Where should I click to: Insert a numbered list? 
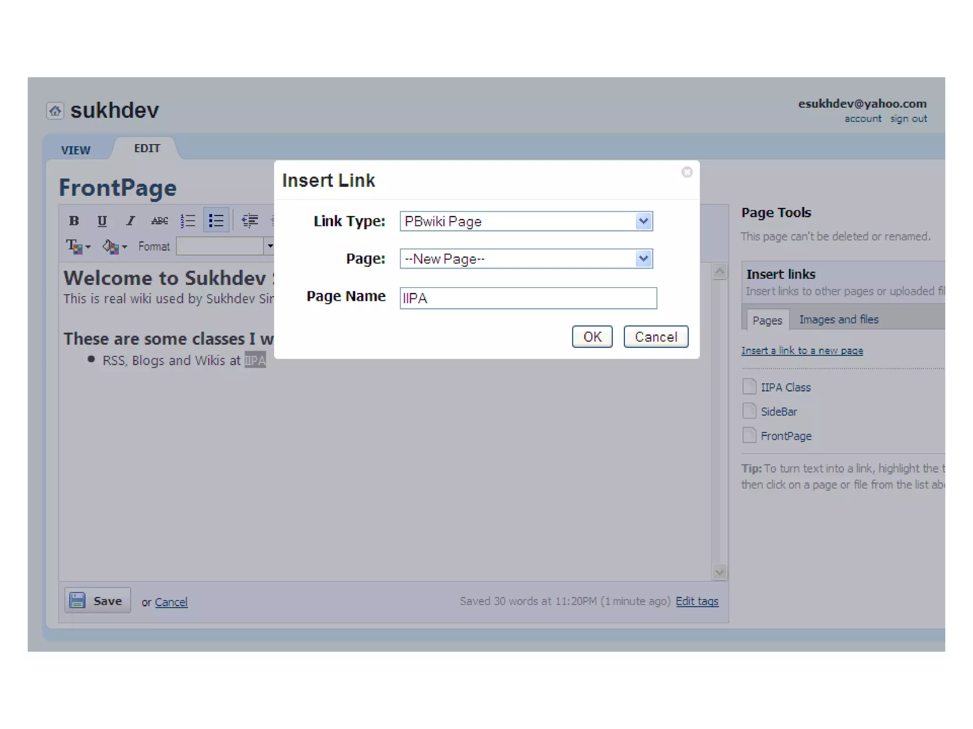pyautogui.click(x=188, y=221)
